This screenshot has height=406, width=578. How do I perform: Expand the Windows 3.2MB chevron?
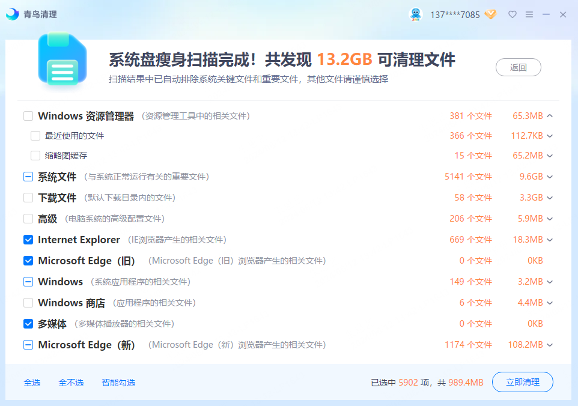(x=550, y=282)
